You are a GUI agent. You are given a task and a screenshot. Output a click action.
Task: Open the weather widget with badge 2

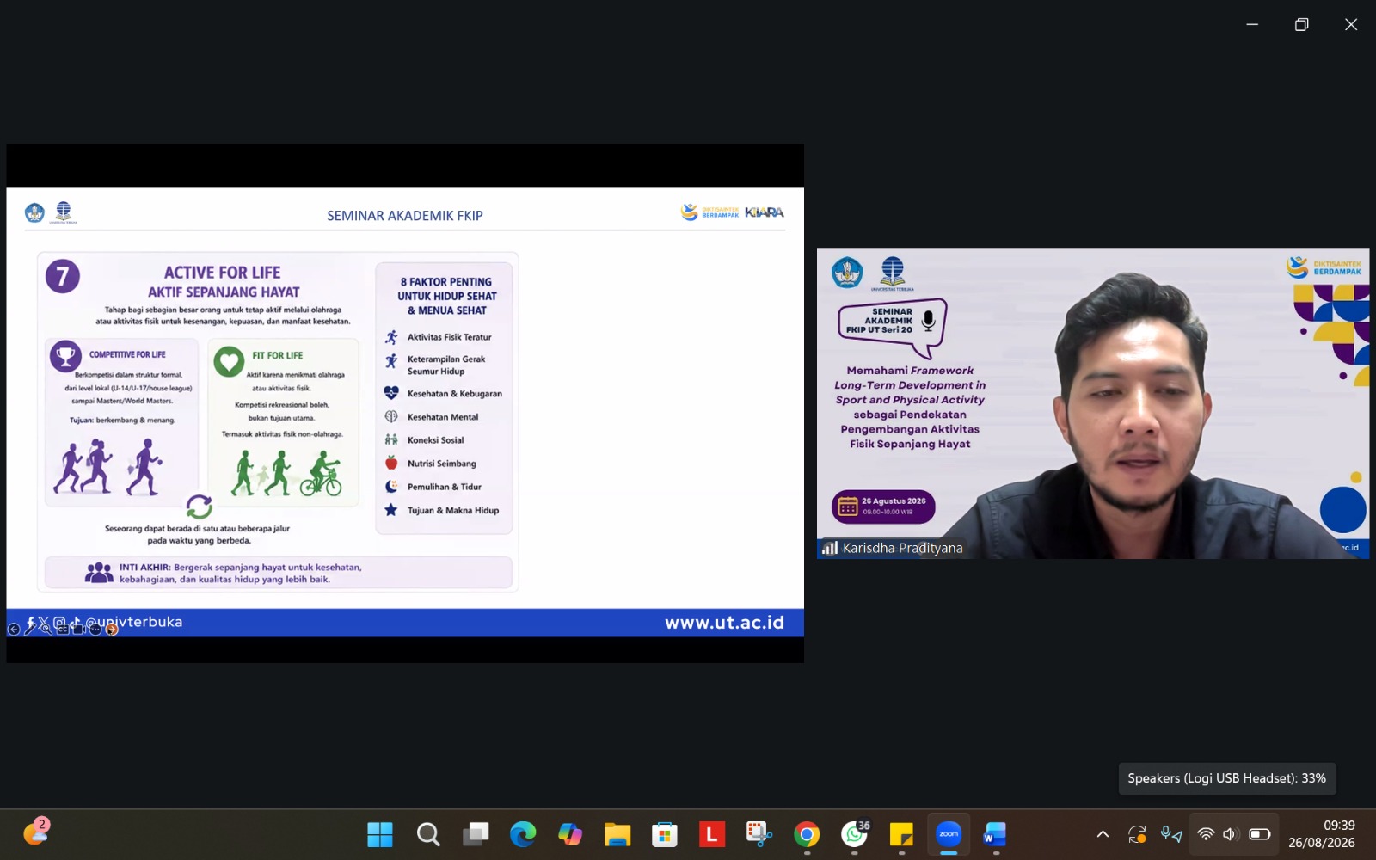coord(36,832)
